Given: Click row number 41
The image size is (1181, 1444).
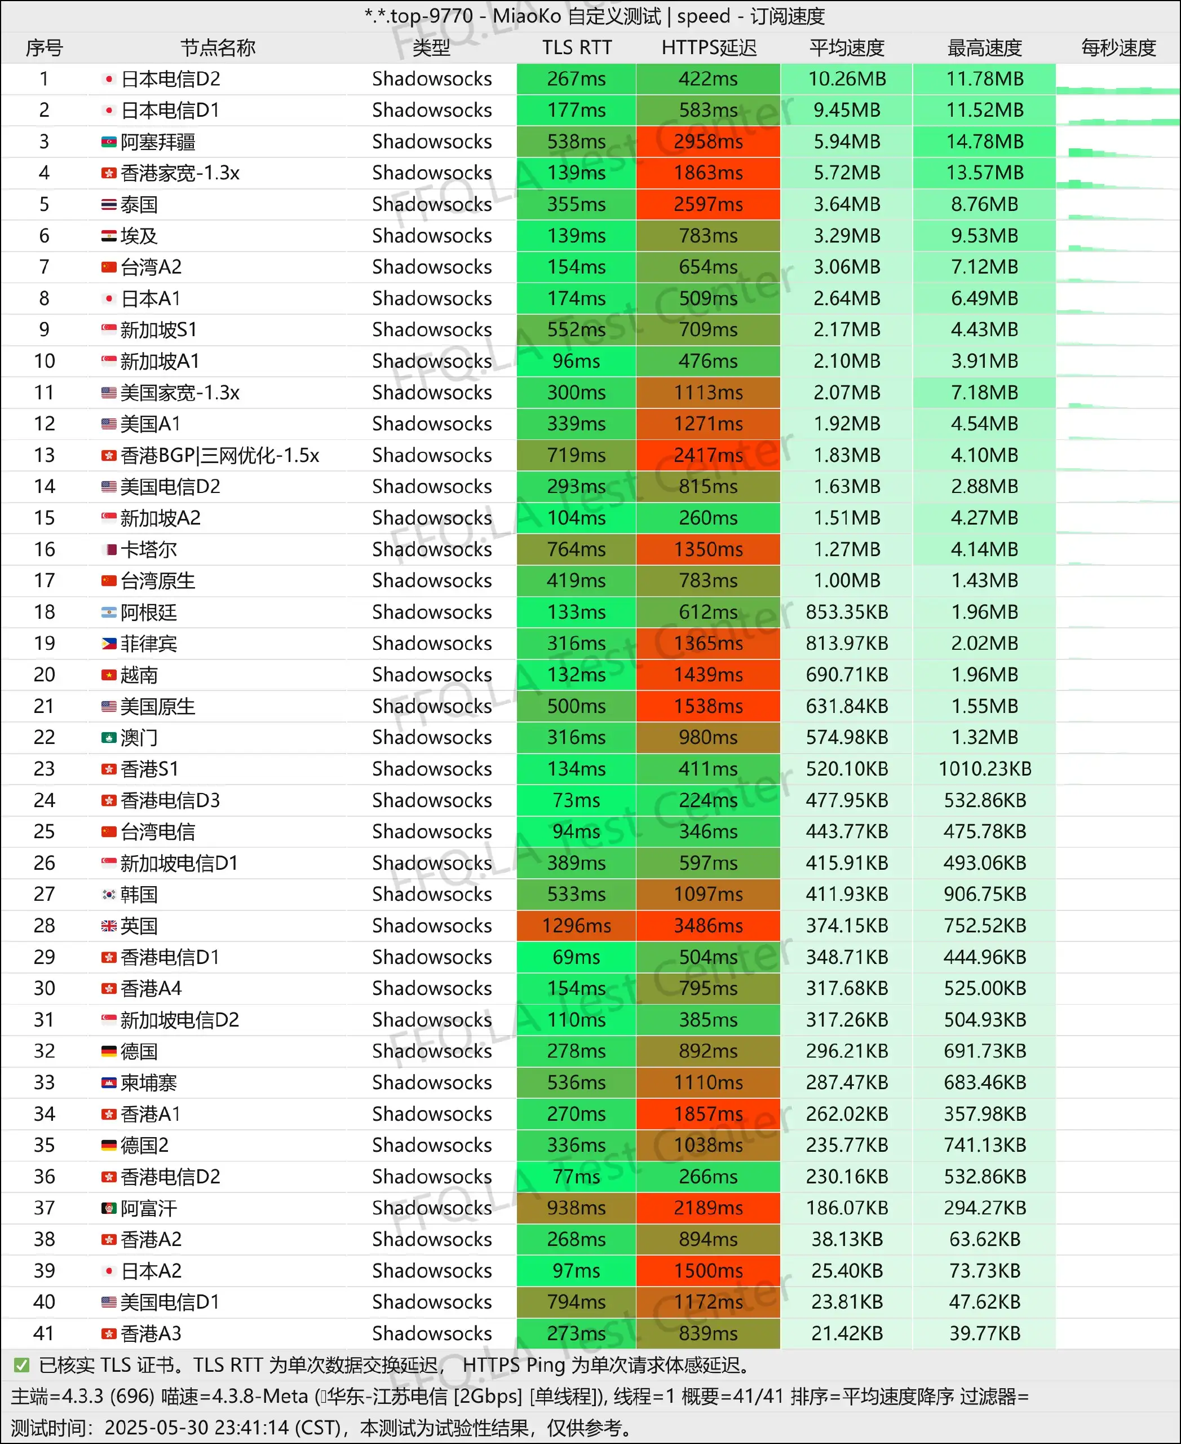Looking at the screenshot, I should 44,1333.
